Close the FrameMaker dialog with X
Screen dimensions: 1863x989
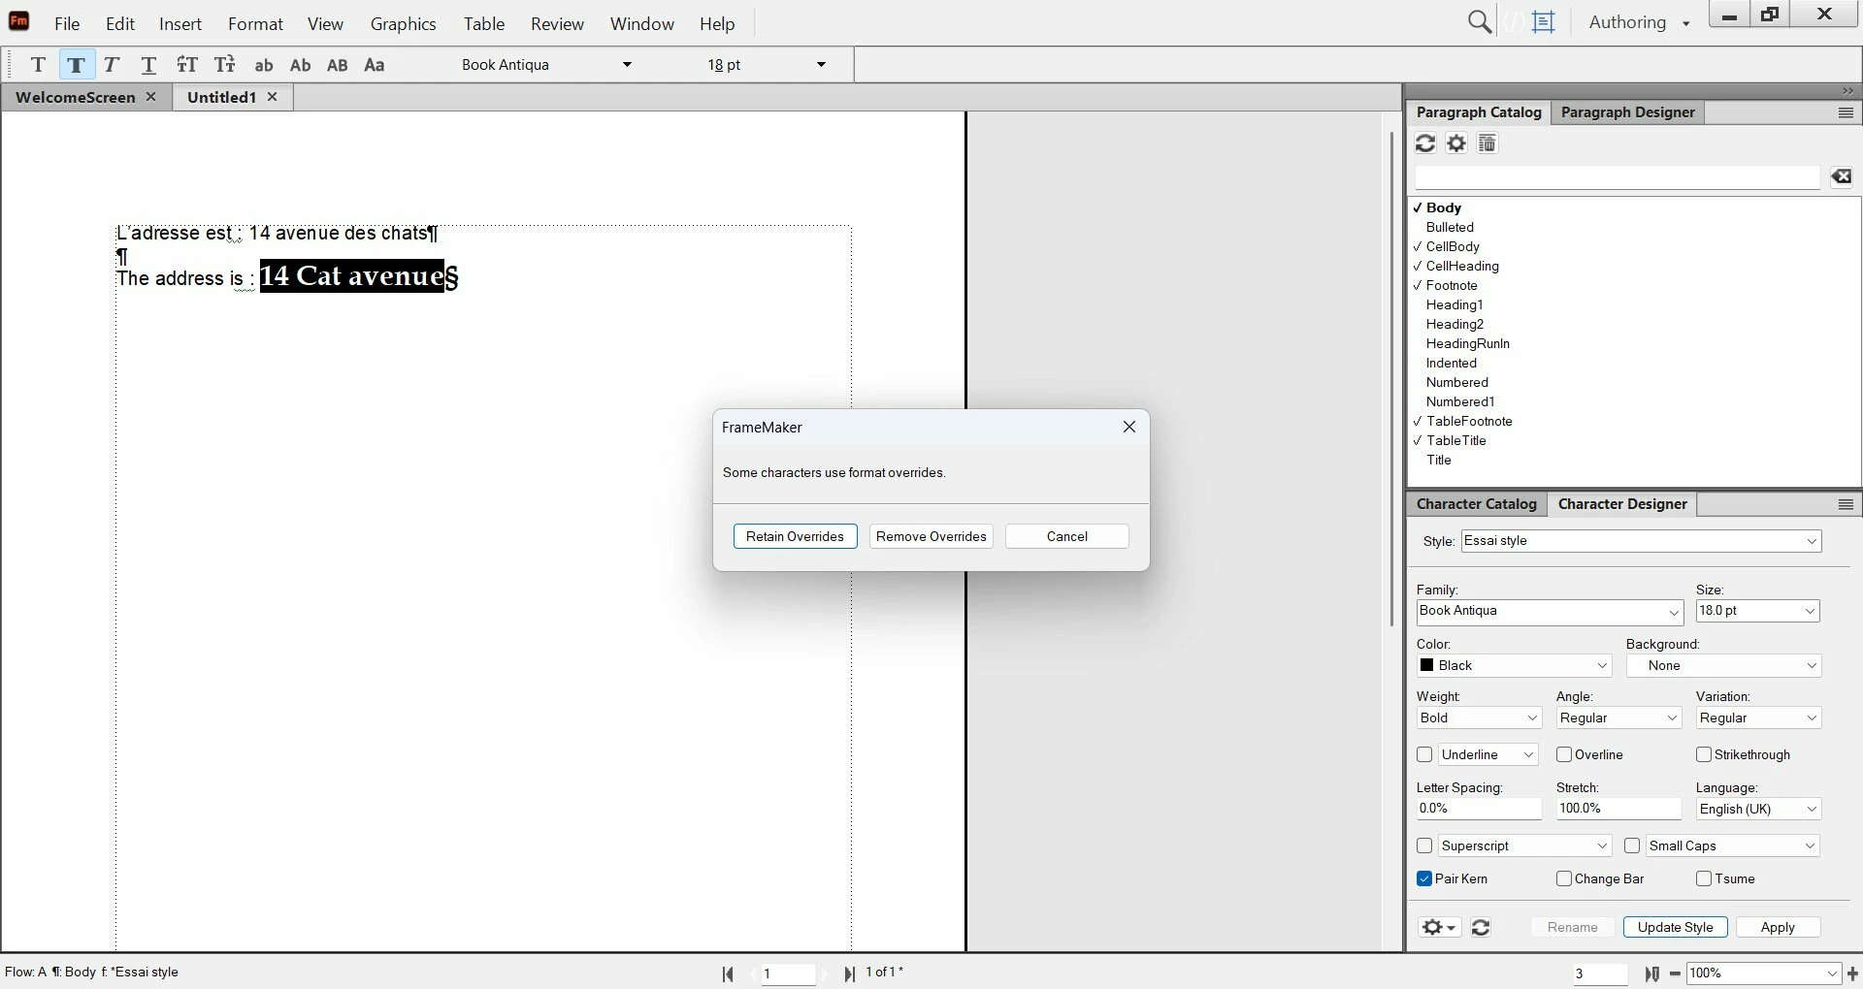[1129, 427]
